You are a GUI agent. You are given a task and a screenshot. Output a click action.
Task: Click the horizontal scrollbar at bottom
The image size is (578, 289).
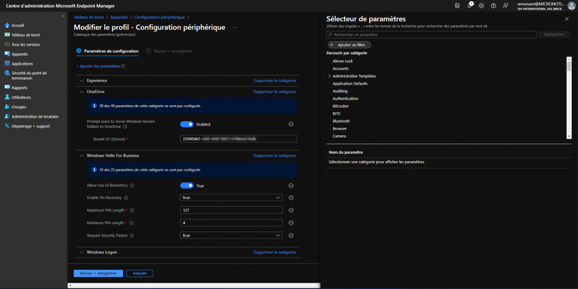[194, 285]
